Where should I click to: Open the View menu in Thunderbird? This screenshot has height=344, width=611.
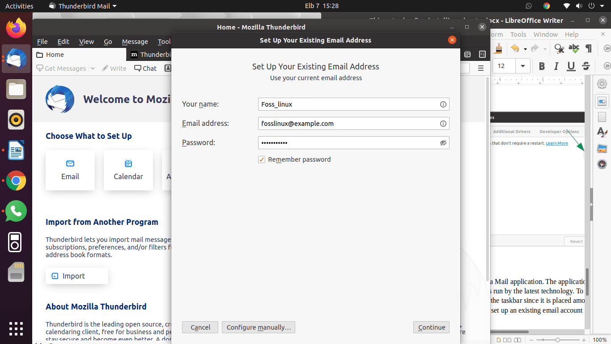pyautogui.click(x=86, y=42)
